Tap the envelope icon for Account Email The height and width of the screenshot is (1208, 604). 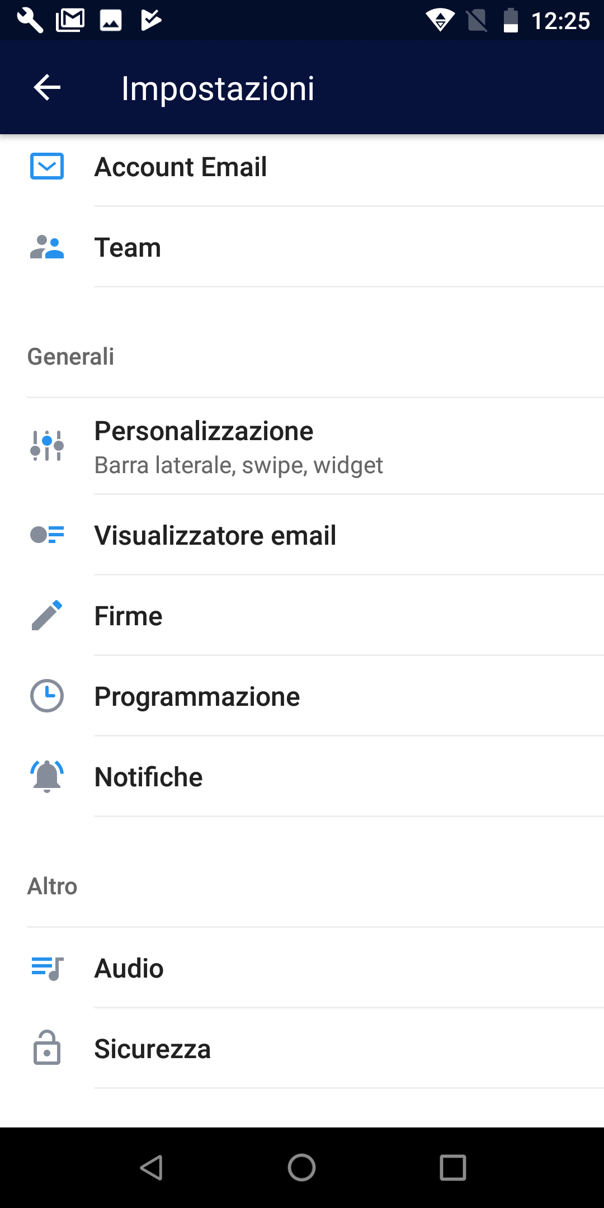(47, 167)
